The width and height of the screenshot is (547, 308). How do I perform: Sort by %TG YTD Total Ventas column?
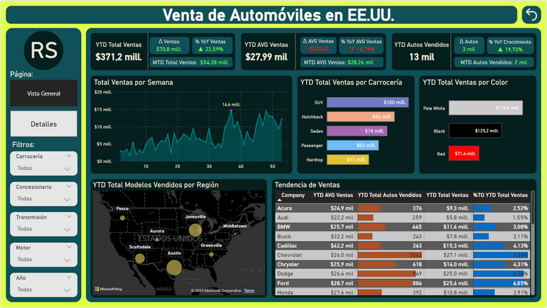pos(501,195)
